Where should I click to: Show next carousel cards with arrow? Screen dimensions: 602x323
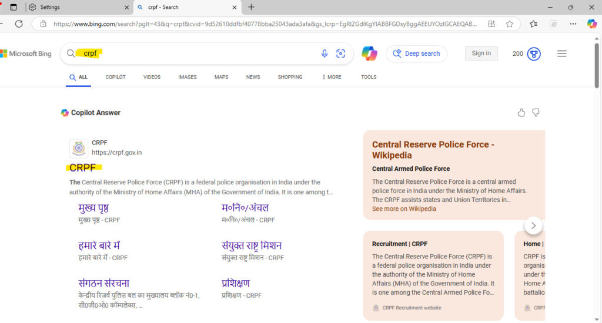point(533,226)
